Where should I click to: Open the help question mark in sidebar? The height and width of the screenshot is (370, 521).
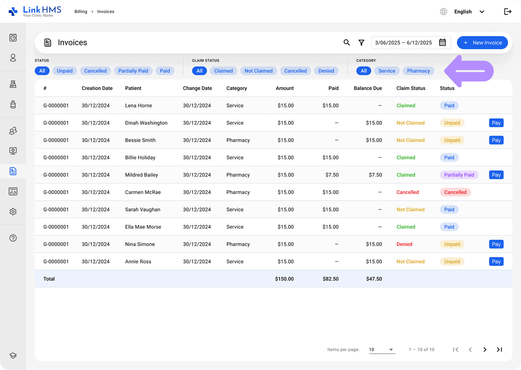[x=13, y=238]
